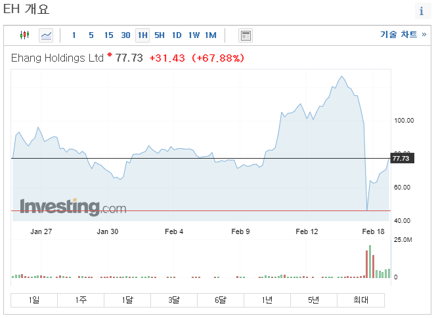This screenshot has width=436, height=318.
Task: Click the tallest green volume bar
Action: tap(370, 262)
